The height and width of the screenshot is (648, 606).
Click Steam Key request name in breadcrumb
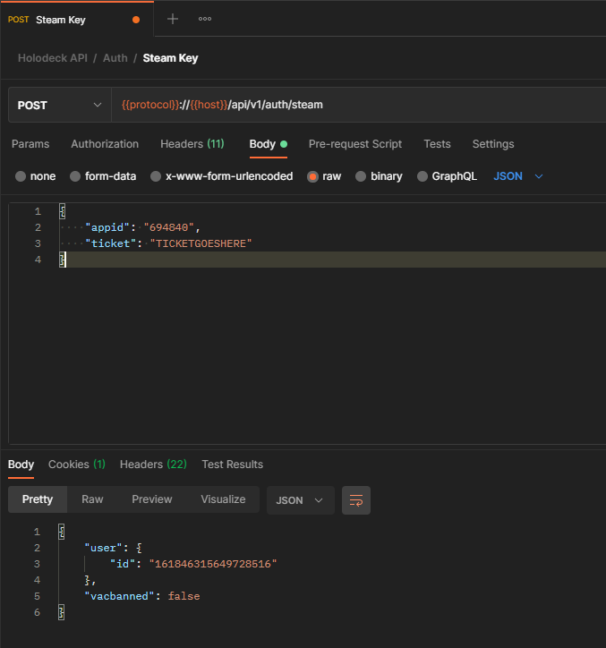pos(170,58)
